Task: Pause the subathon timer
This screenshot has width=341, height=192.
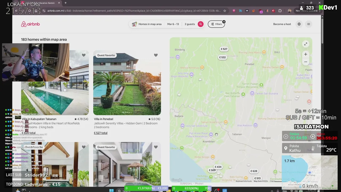Action: tap(286, 137)
